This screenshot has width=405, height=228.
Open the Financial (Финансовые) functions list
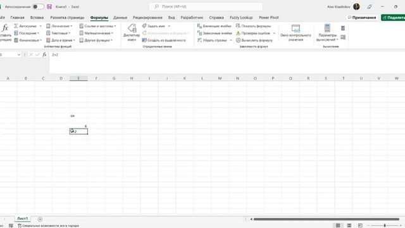point(28,41)
